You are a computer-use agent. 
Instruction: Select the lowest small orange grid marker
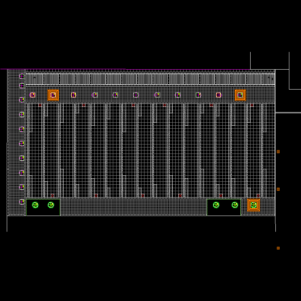coord(278,248)
